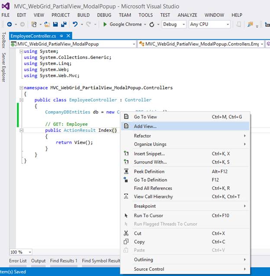Open the Refactor submenu
This screenshot has width=270, height=276.
pos(142,136)
